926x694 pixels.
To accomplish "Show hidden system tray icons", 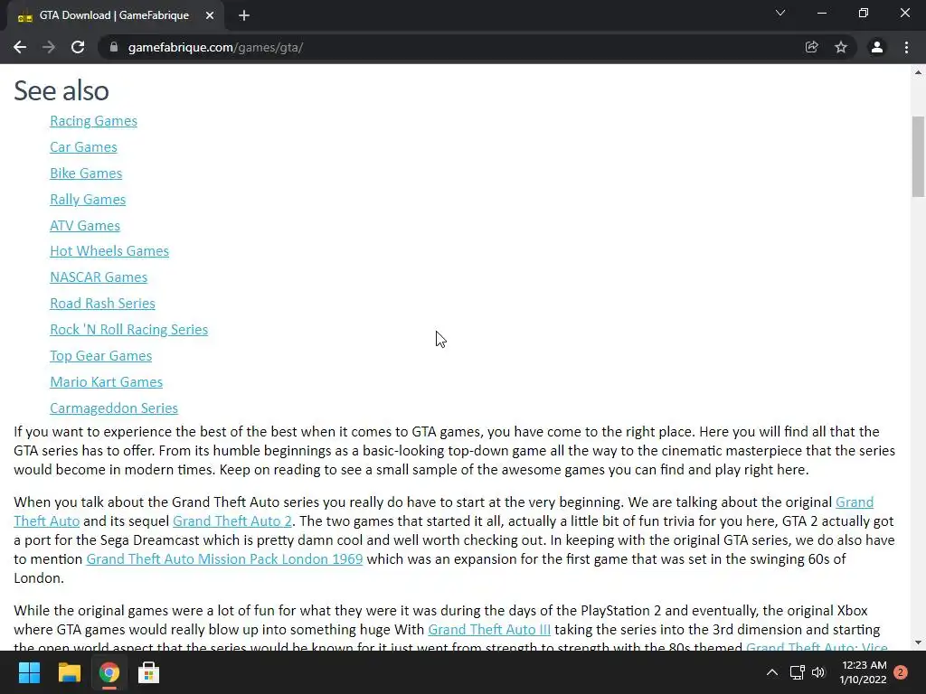I will [x=772, y=672].
